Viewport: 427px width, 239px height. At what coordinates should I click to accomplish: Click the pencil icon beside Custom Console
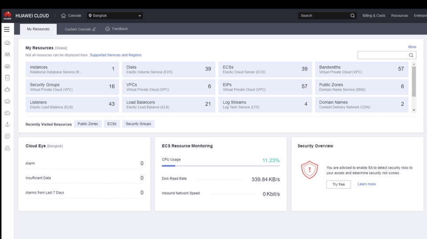pos(94,29)
